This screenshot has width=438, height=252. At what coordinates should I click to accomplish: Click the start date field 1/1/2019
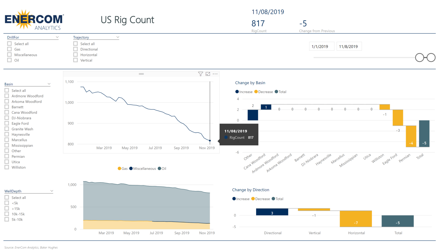click(322, 46)
